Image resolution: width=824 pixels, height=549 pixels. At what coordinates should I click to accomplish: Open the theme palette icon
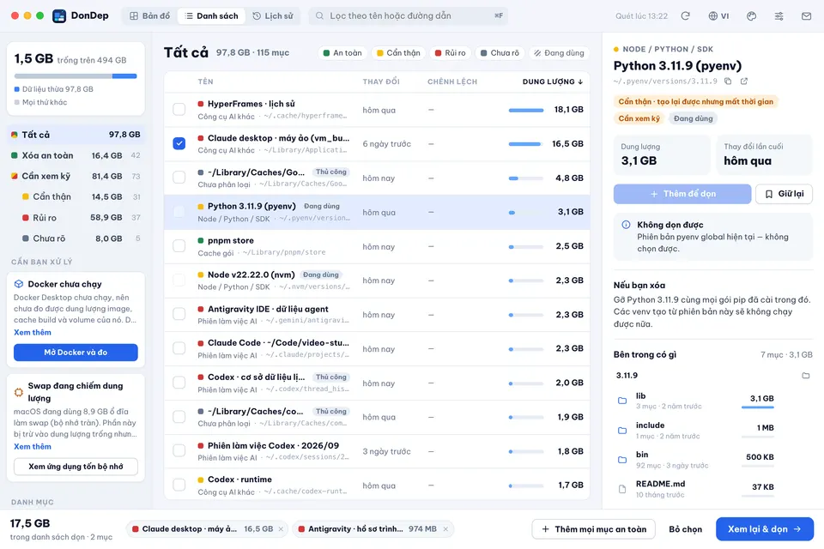click(752, 15)
